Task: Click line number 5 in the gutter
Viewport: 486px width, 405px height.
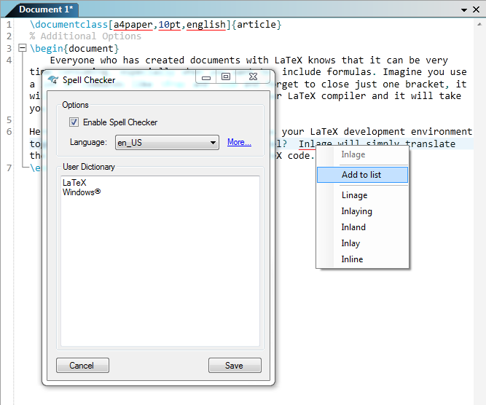Action: click(x=9, y=120)
